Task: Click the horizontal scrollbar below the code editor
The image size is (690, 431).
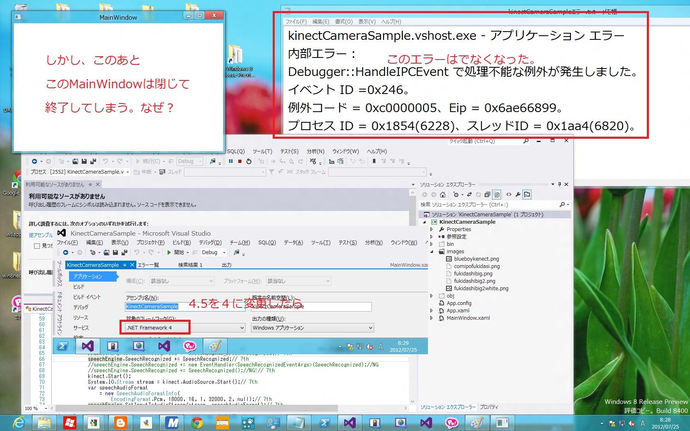Action: tap(197, 408)
